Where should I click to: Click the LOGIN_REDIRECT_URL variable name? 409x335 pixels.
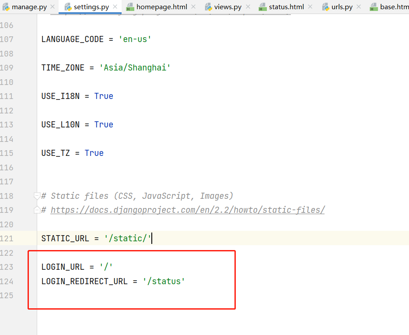(84, 281)
